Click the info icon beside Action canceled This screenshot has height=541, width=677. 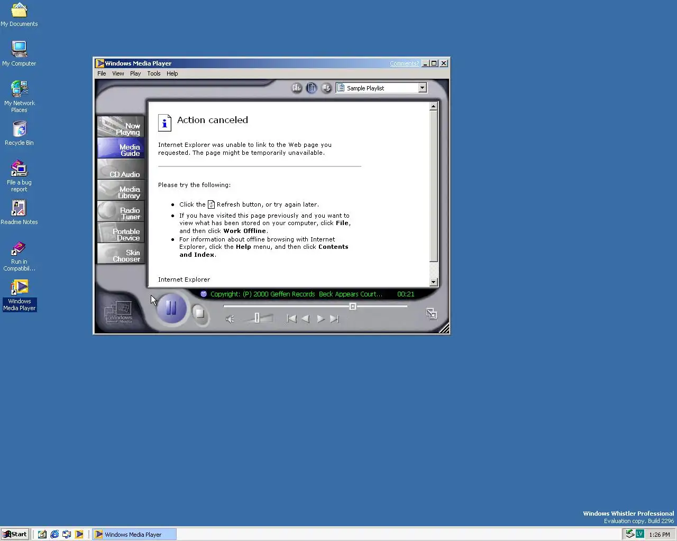[x=164, y=123]
